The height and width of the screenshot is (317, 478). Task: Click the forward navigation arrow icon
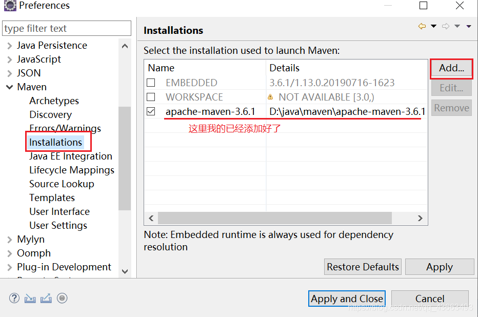[x=446, y=26]
